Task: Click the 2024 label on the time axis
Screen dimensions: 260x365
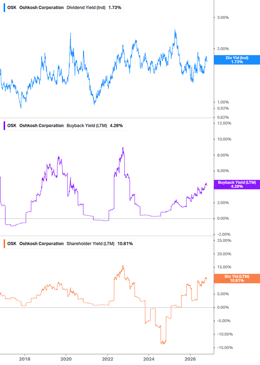Action: click(149, 359)
